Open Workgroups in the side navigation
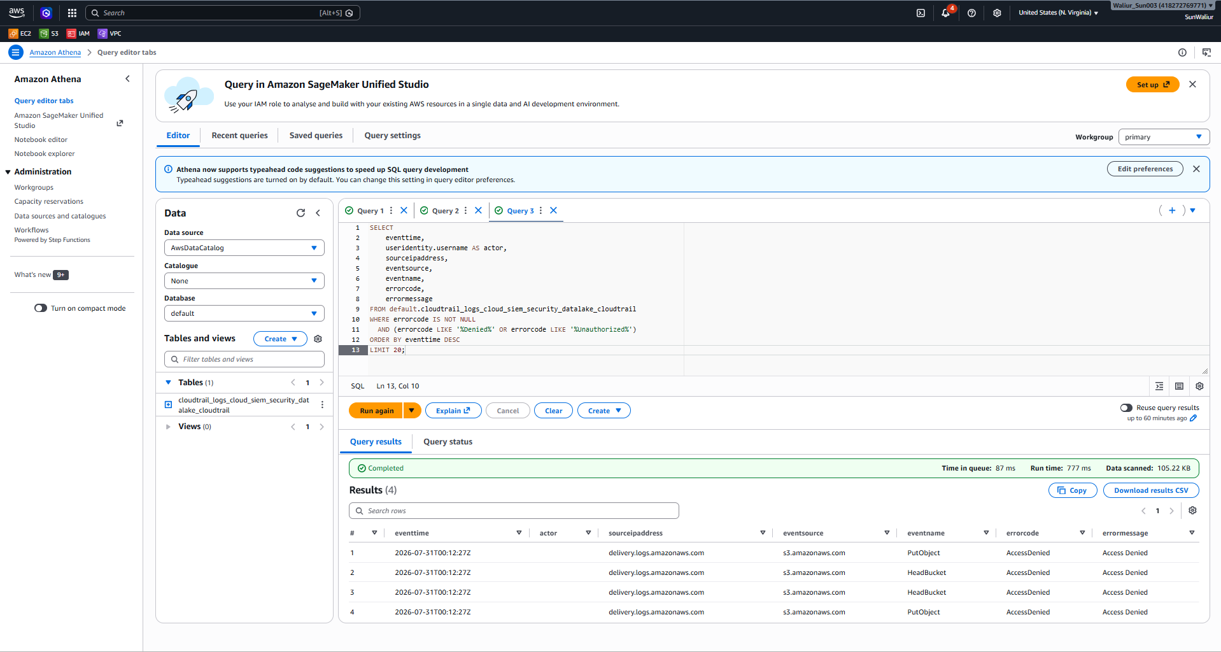Screen dimensions: 1221x652 pyautogui.click(x=34, y=188)
